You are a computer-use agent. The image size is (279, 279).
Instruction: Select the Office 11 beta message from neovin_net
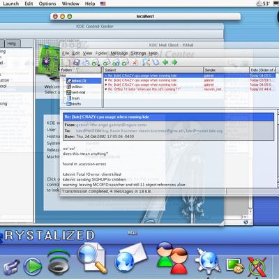point(190,89)
